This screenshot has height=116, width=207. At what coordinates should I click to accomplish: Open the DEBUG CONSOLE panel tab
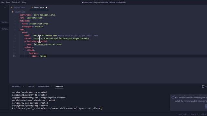45,86
